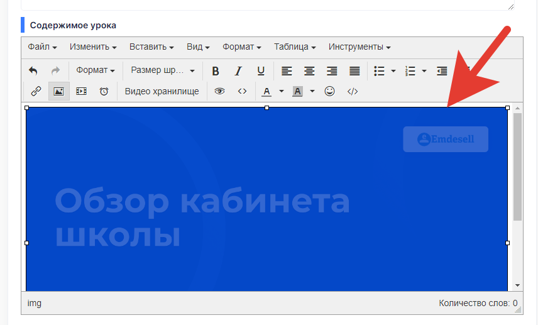Open the Таблица menu
The image size is (538, 325).
[295, 47]
